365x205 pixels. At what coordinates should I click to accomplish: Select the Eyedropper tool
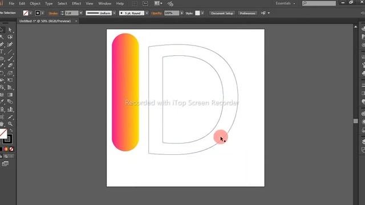coord(2,102)
